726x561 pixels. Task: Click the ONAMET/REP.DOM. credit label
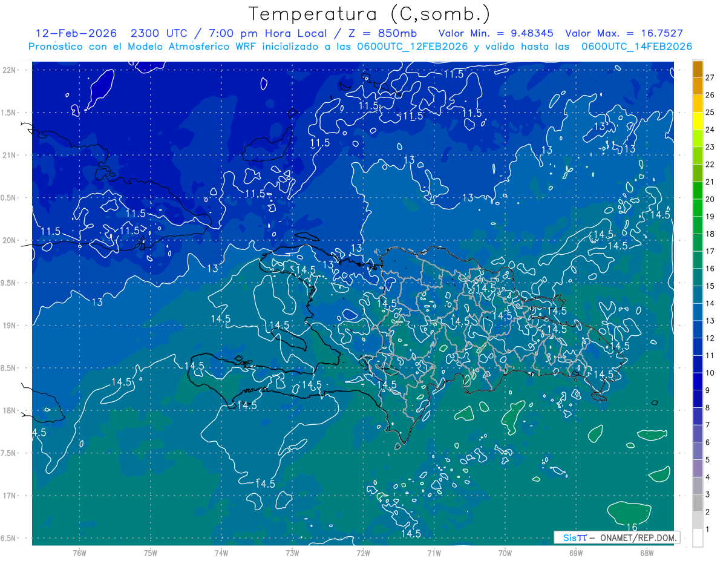(638, 537)
